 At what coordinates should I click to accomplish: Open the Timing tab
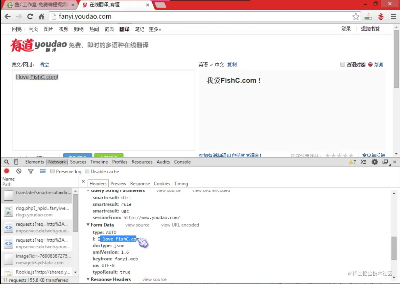pos(181,184)
